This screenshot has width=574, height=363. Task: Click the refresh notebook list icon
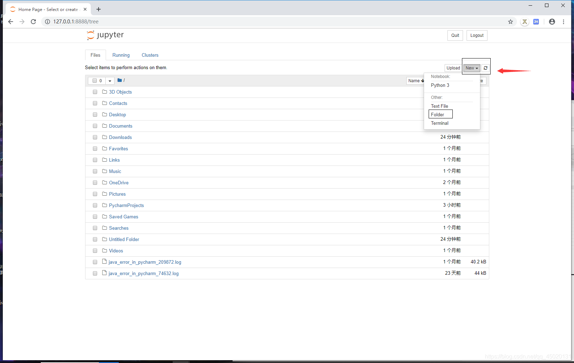[485, 68]
